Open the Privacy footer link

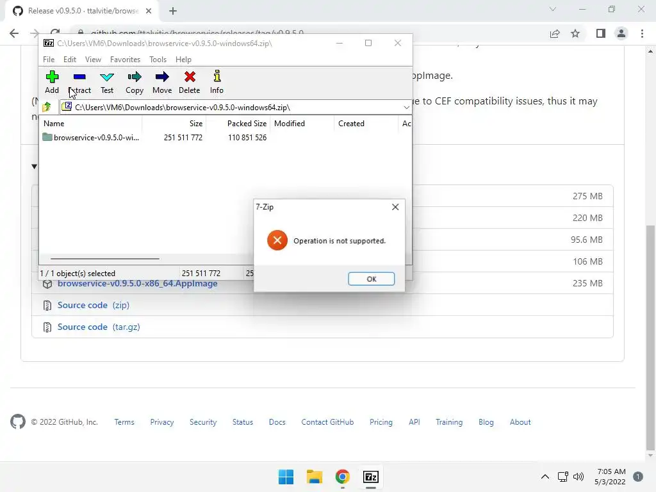pos(162,422)
